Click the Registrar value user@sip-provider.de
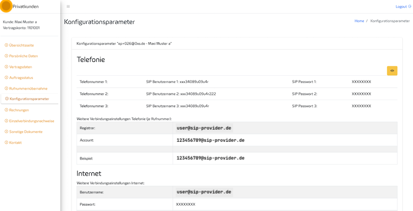The image size is (413, 211). 204,127
